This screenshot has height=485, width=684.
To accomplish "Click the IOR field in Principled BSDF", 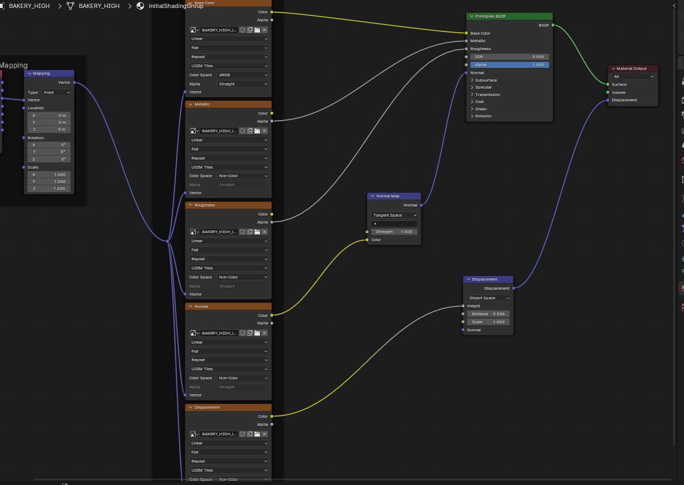I will point(510,57).
